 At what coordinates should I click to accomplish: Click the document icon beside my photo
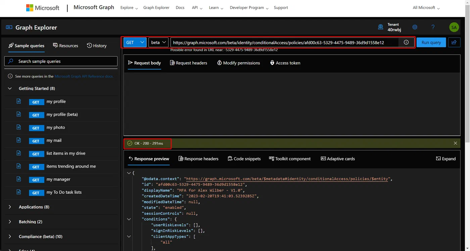(x=19, y=127)
